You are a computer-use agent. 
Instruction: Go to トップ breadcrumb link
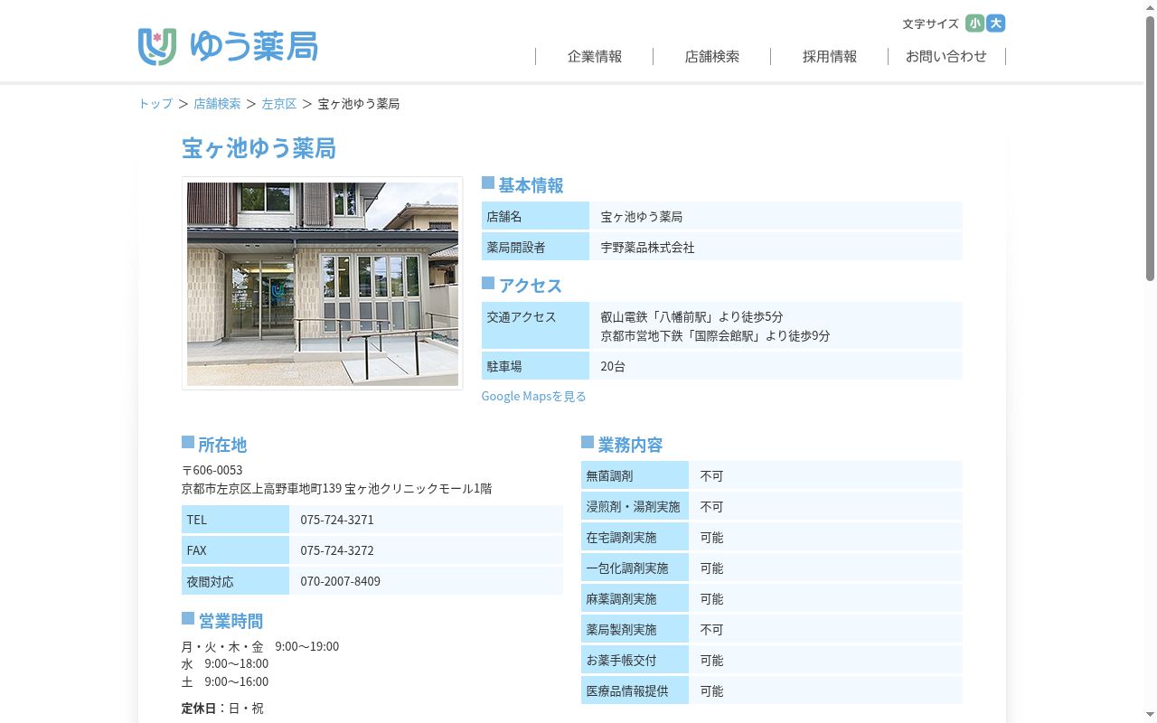(x=155, y=104)
